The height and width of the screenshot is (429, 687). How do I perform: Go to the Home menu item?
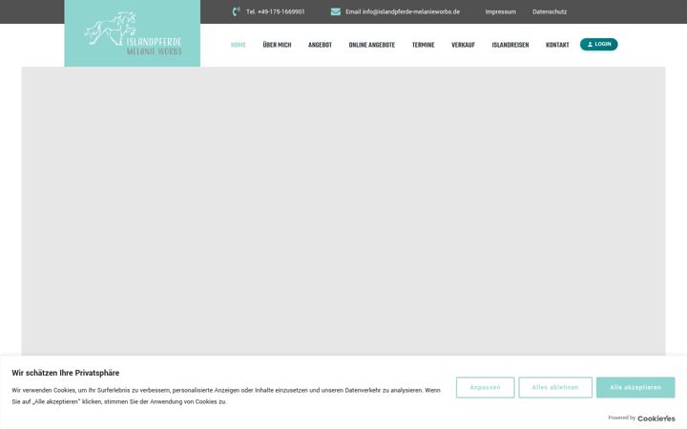tap(239, 45)
